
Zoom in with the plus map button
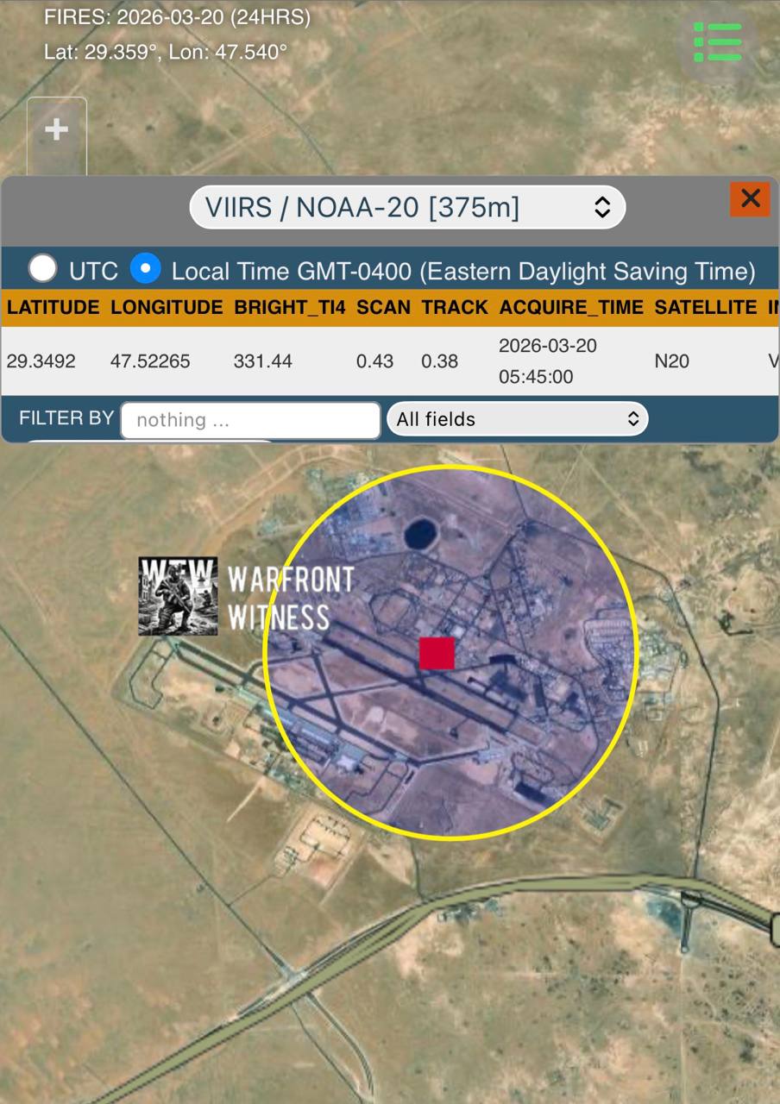[x=57, y=130]
